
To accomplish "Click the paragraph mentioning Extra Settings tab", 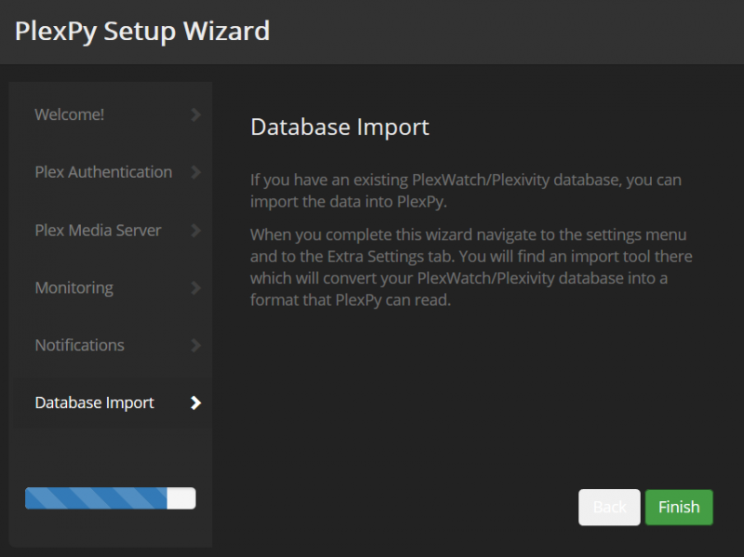I will coord(471,268).
